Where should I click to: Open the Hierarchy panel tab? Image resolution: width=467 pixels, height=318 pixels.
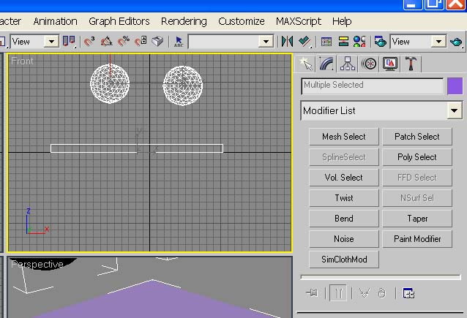pos(348,64)
